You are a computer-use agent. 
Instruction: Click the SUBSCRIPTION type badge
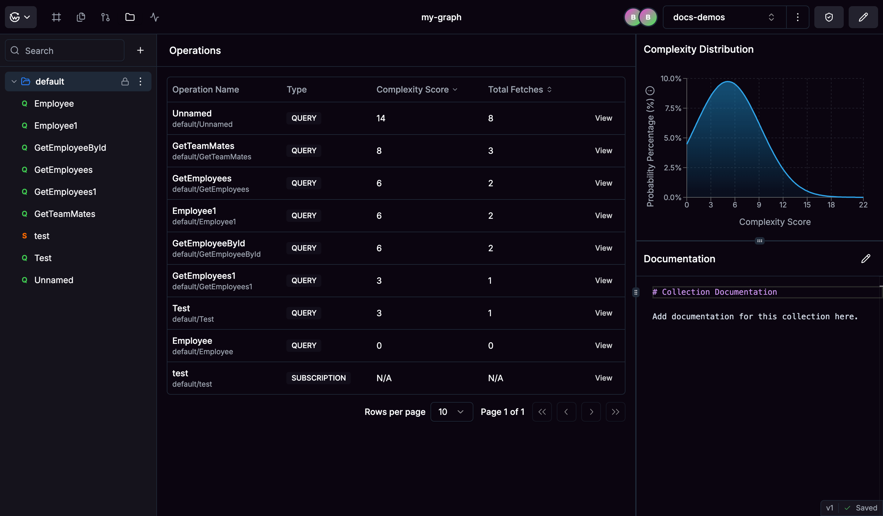point(318,378)
